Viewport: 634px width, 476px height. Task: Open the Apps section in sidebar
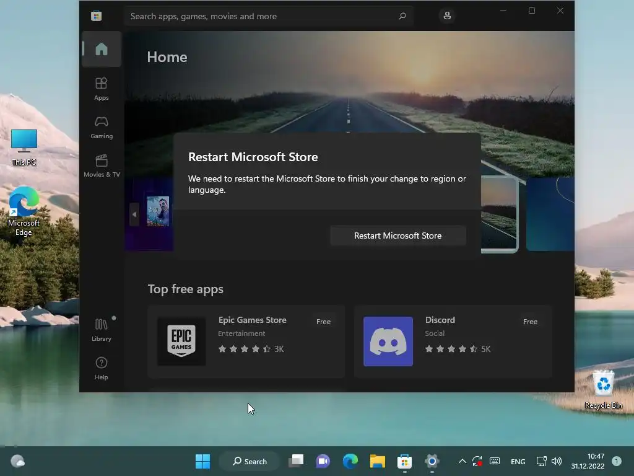[102, 89]
